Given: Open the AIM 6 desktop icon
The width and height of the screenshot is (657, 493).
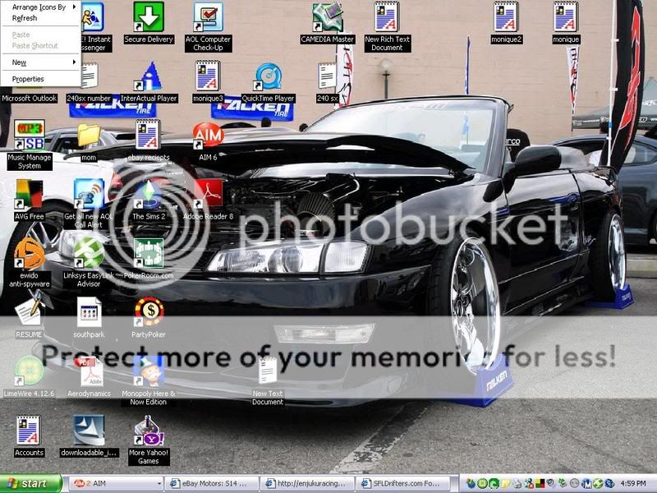Looking at the screenshot, I should [x=208, y=136].
